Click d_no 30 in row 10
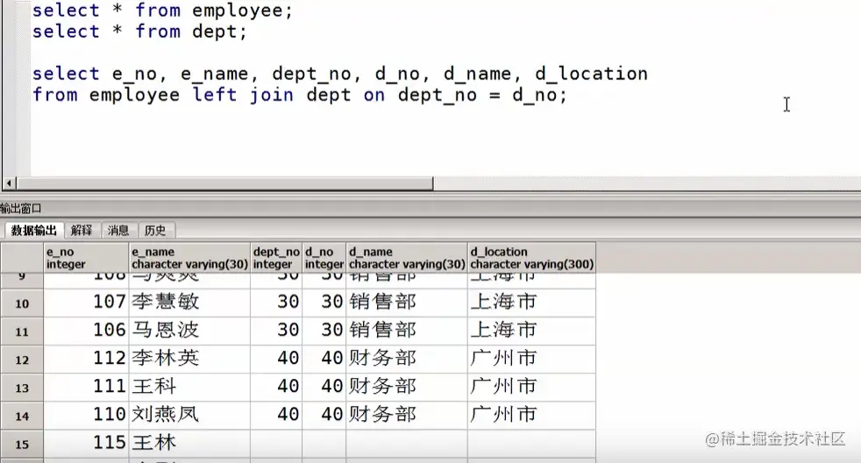This screenshot has width=861, height=463. click(324, 302)
